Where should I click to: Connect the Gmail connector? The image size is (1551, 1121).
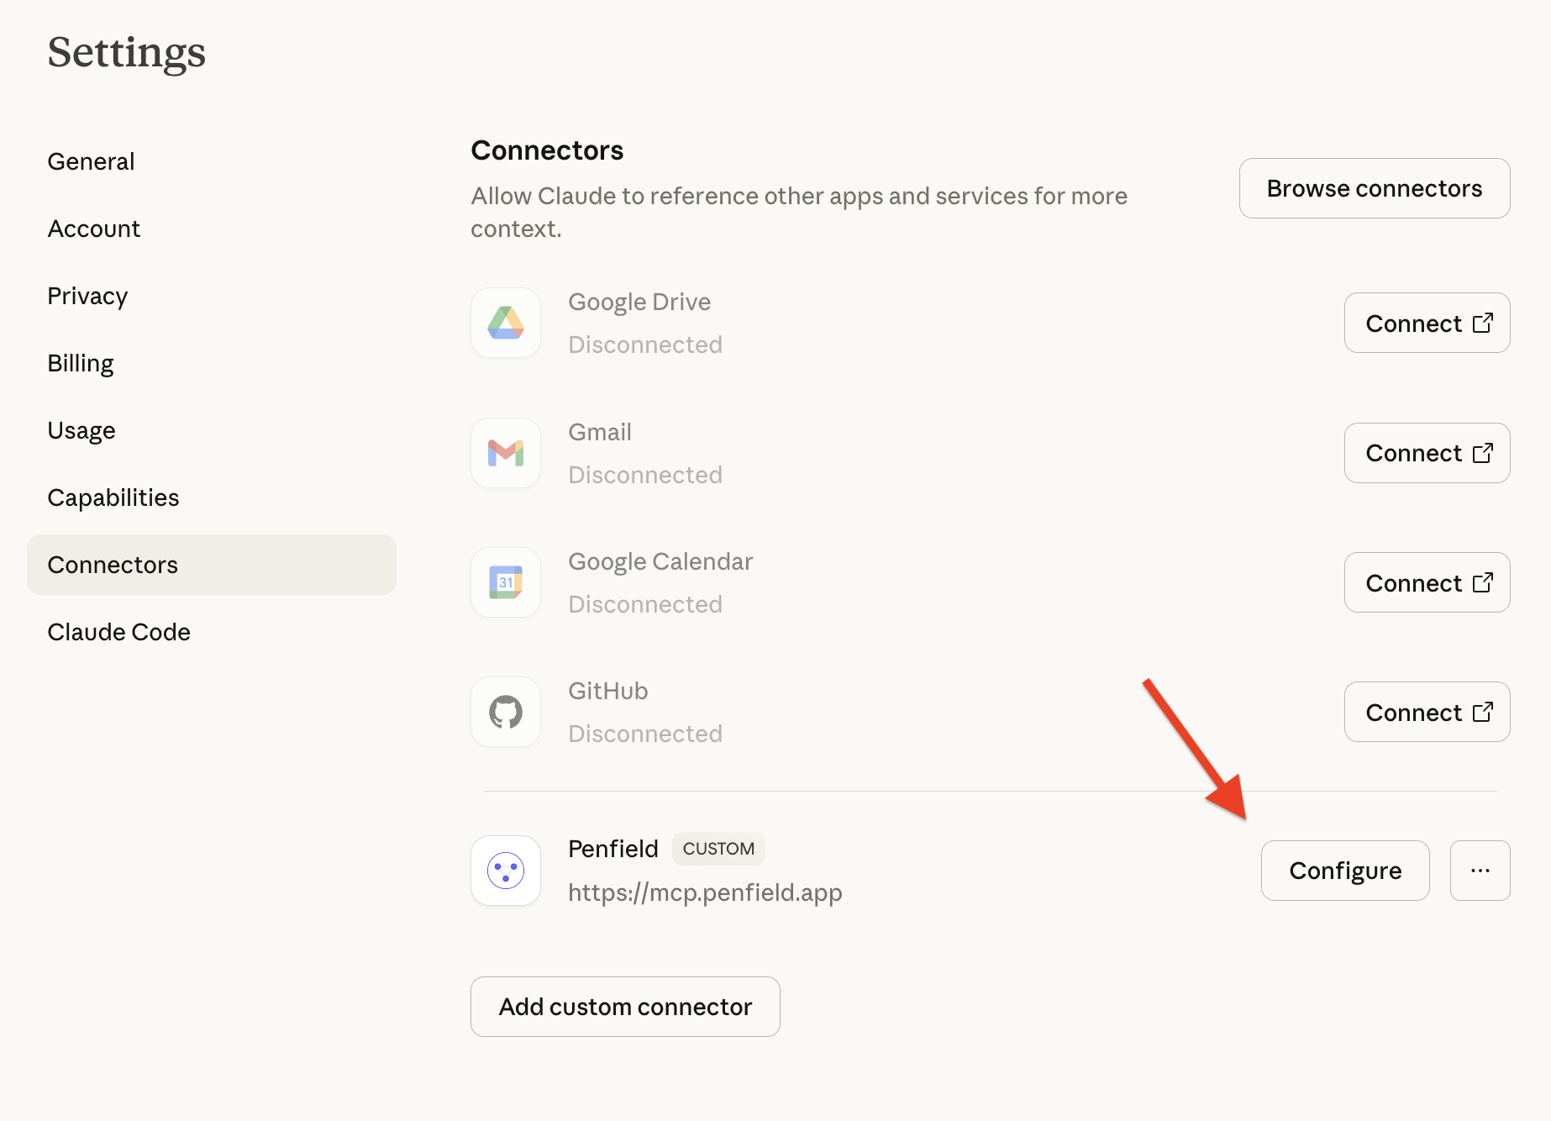click(1427, 453)
